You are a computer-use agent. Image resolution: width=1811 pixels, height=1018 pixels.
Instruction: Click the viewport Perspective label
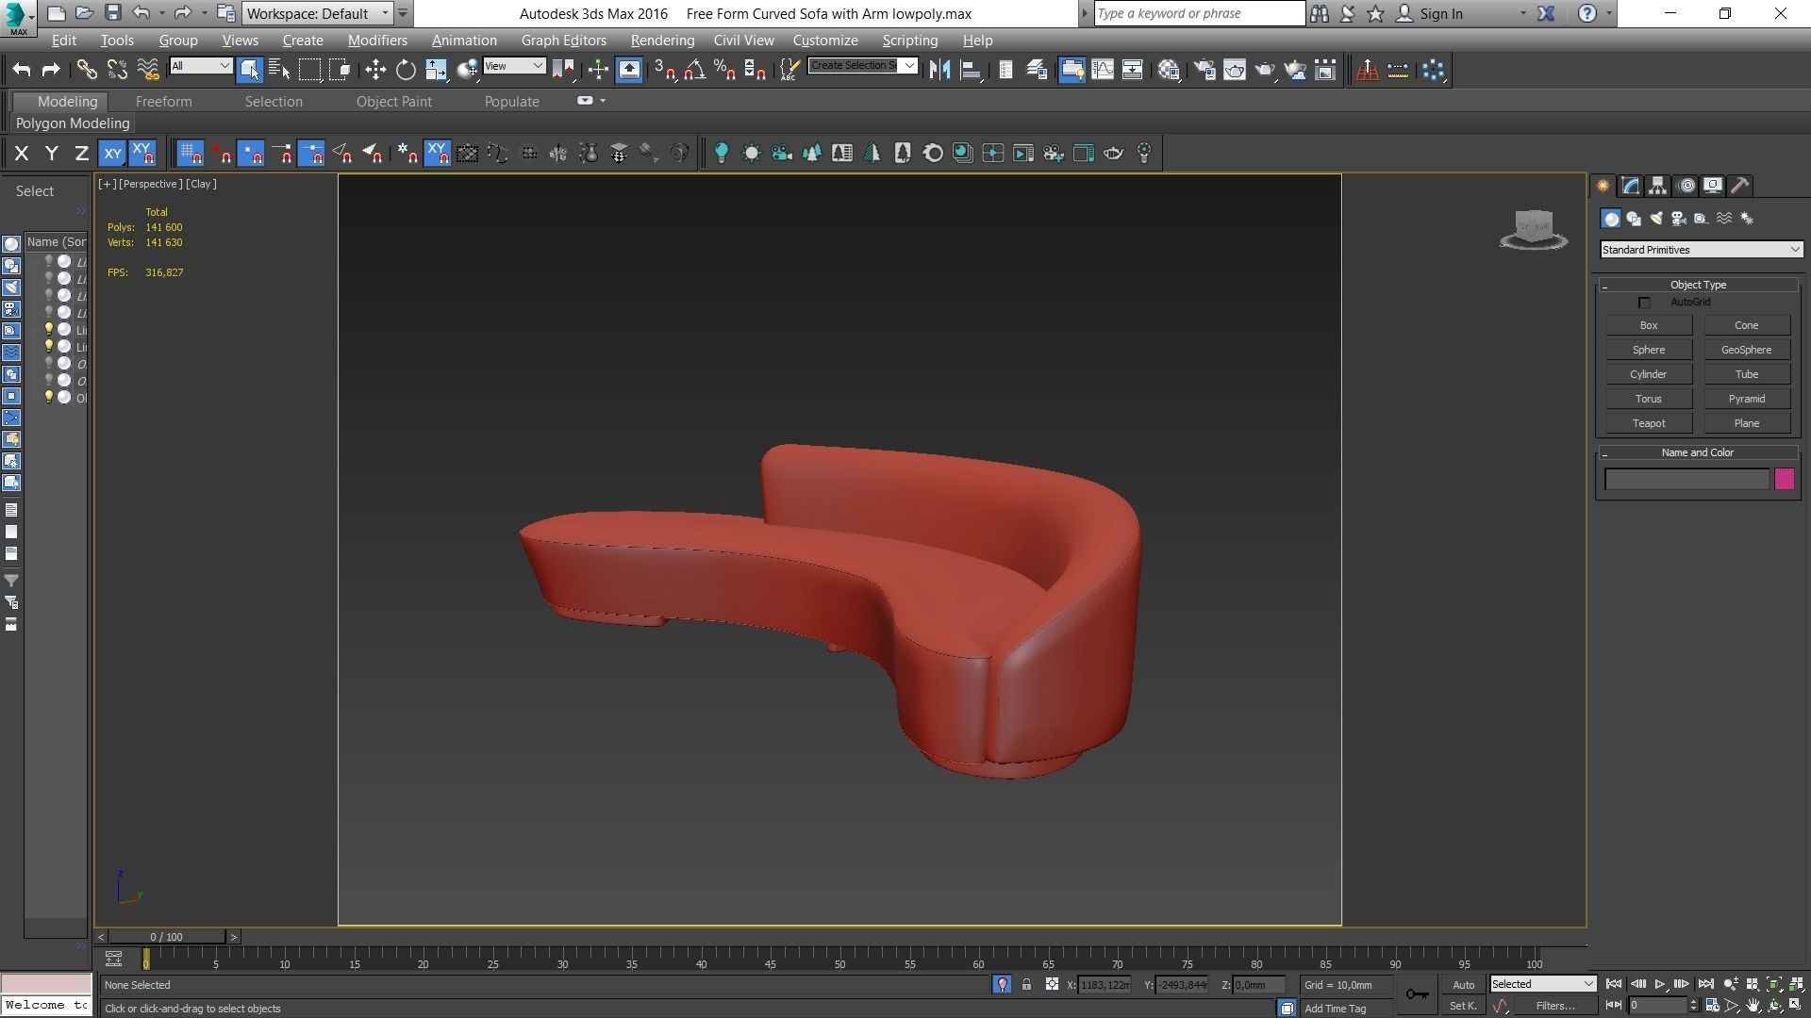point(150,184)
